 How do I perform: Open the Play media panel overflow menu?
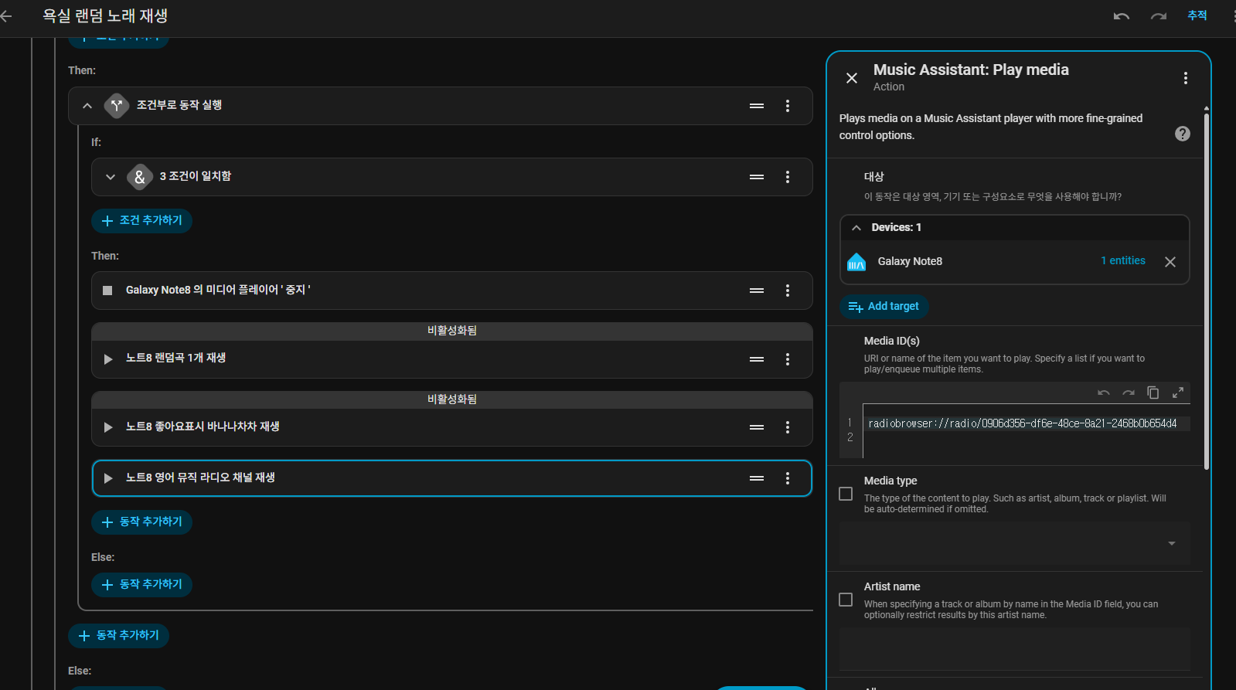1186,78
